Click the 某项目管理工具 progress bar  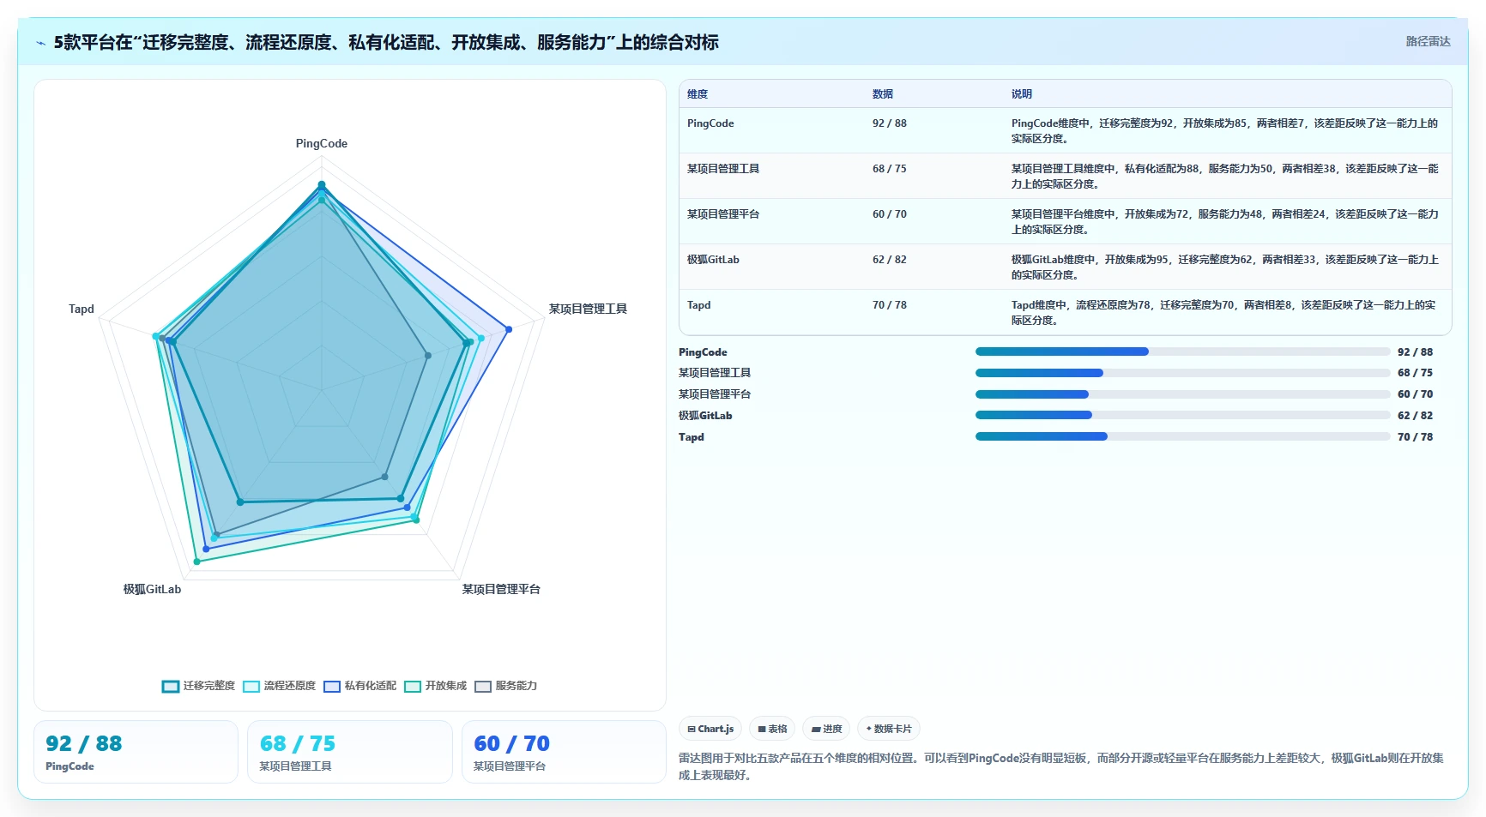click(x=1182, y=373)
